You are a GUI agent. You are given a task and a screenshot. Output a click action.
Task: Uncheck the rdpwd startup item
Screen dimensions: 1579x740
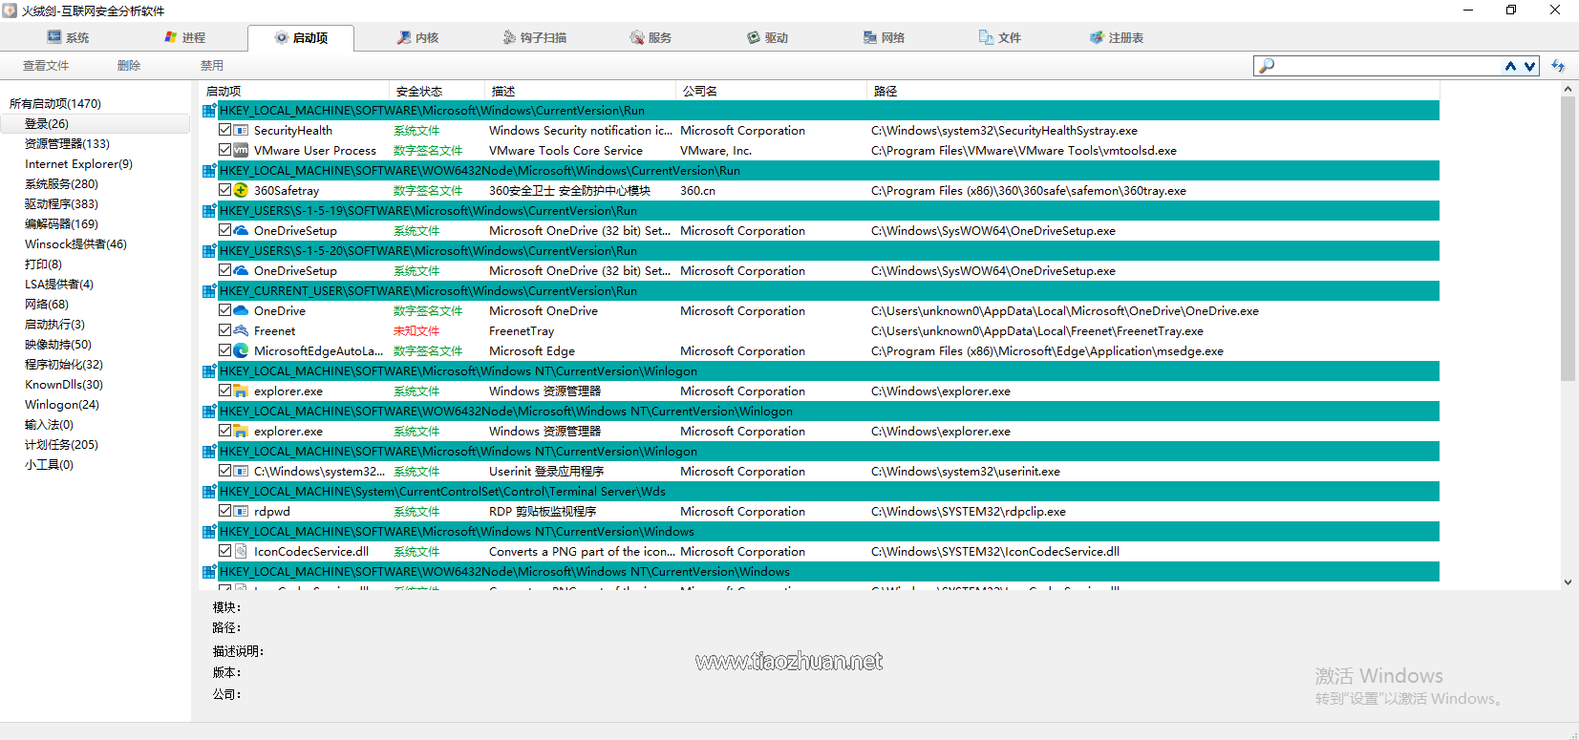(x=224, y=511)
